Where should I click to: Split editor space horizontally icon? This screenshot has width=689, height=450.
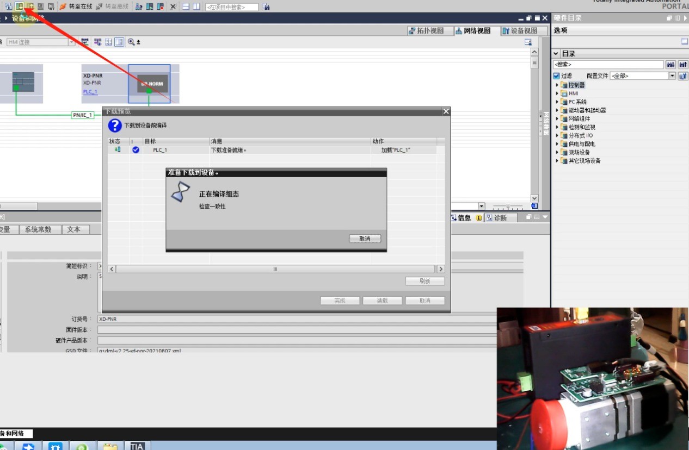click(186, 7)
